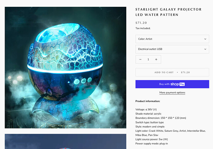Decrease quantity with the minus icon
213x149 pixels.
[140, 59]
